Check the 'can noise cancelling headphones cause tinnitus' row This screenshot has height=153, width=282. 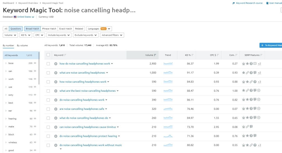pos(48,127)
